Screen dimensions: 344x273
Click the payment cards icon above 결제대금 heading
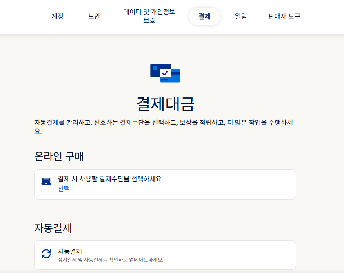click(x=164, y=73)
